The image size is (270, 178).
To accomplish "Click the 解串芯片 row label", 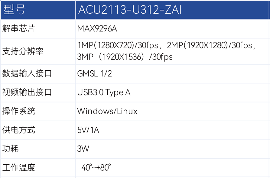I will pos(19,29).
